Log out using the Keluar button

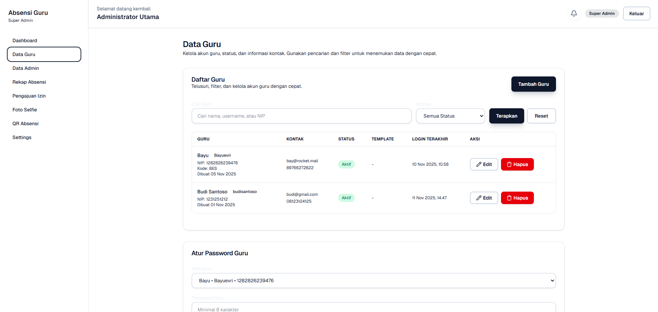(636, 13)
